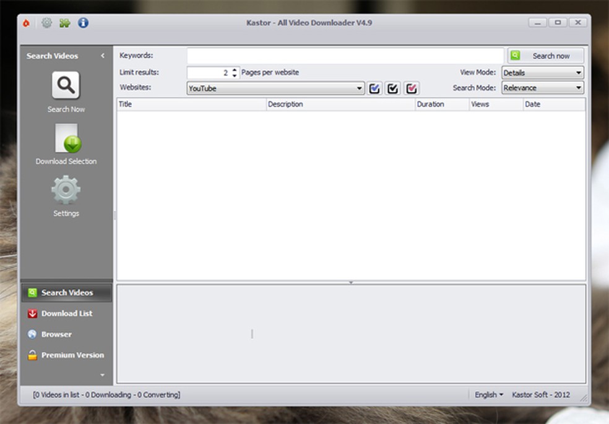Screen dimensions: 609x424
Task: Sort by the Date column header
Action: (555, 104)
